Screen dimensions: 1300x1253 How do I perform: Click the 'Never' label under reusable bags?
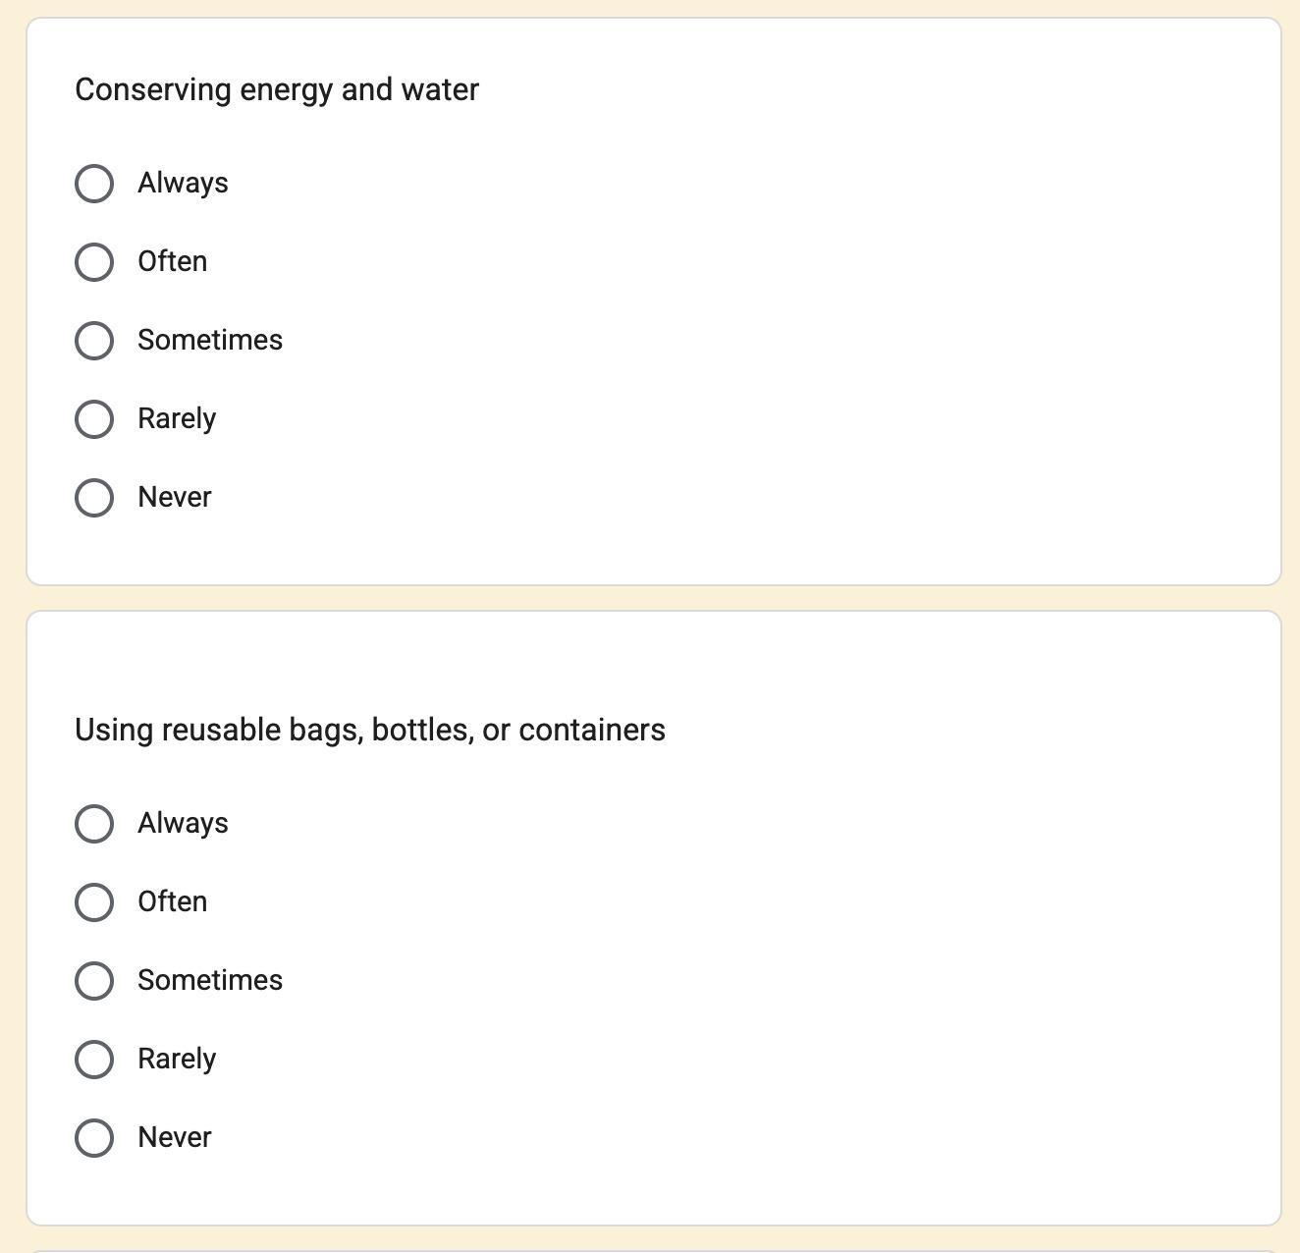tap(175, 1138)
